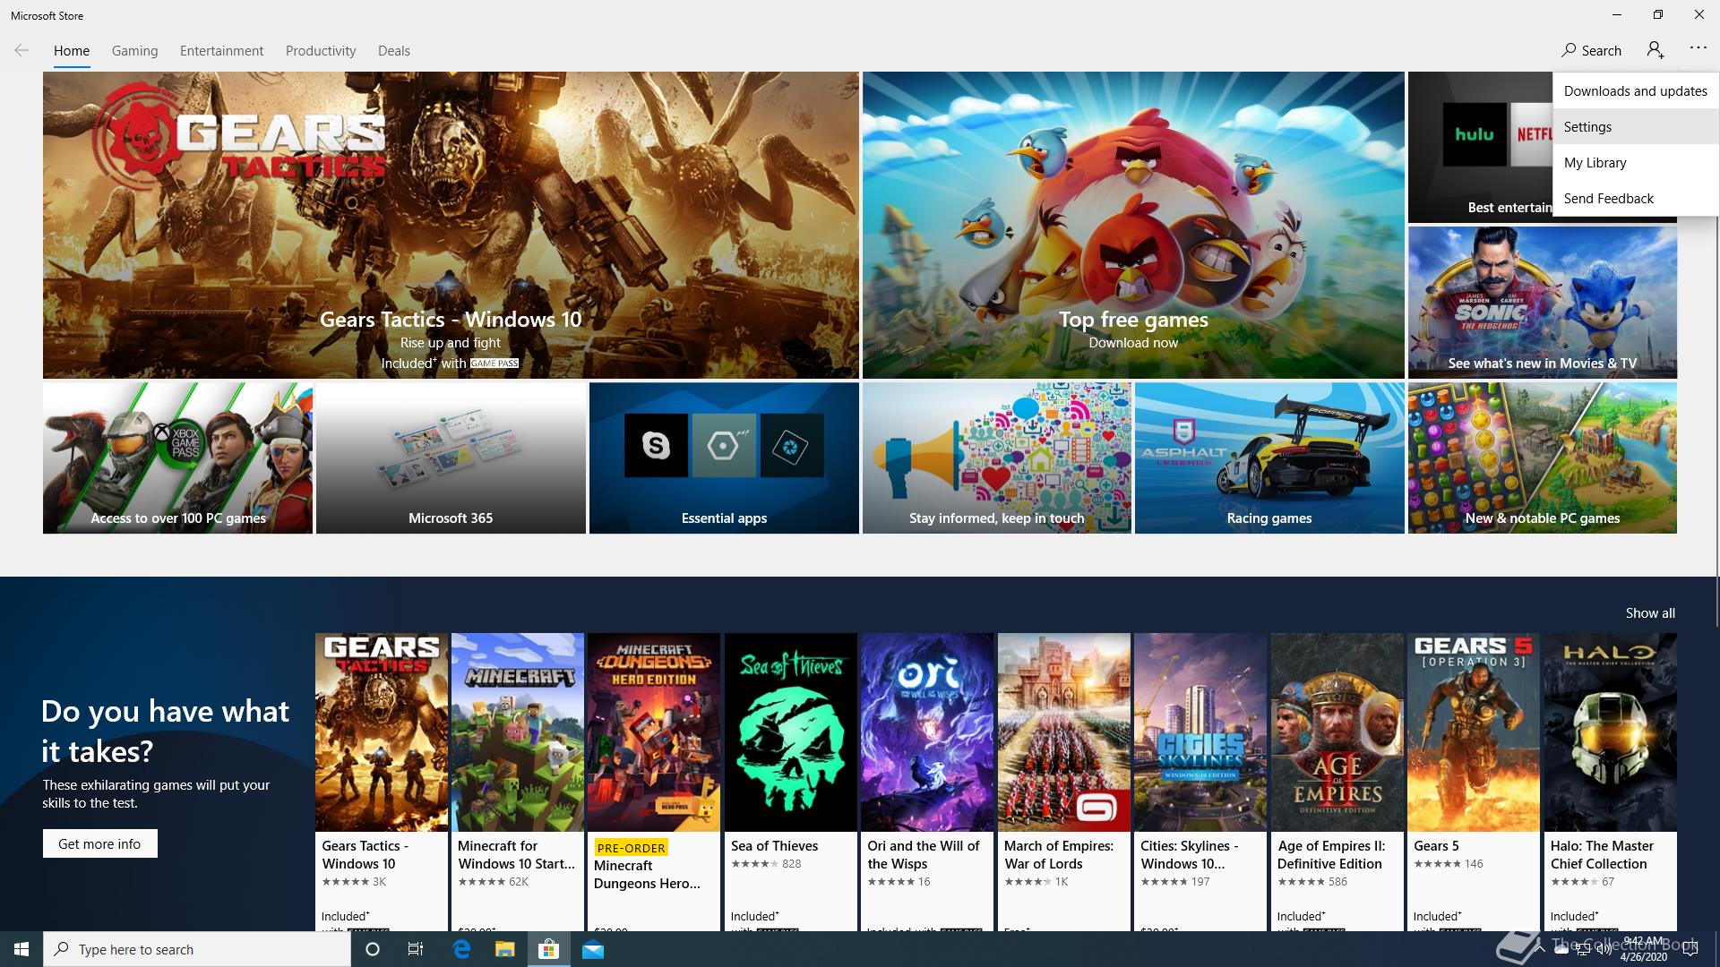Image resolution: width=1720 pixels, height=967 pixels.
Task: Open Gears Tactics - Windows 10 banner
Action: click(x=451, y=225)
